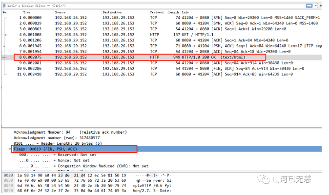
Task: Click ASCII text 'mpleHTTP /0.6 Pyt'
Action: pos(152,186)
